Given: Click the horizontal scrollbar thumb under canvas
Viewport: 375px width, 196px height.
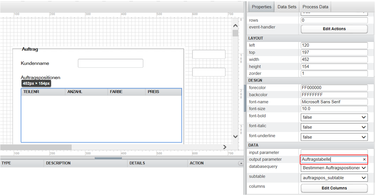Looking at the screenshot, I should (x=36, y=147).
